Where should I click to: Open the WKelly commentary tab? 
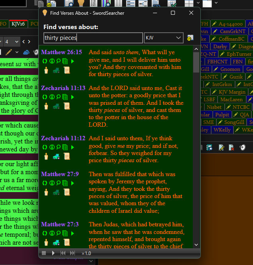point(222,130)
